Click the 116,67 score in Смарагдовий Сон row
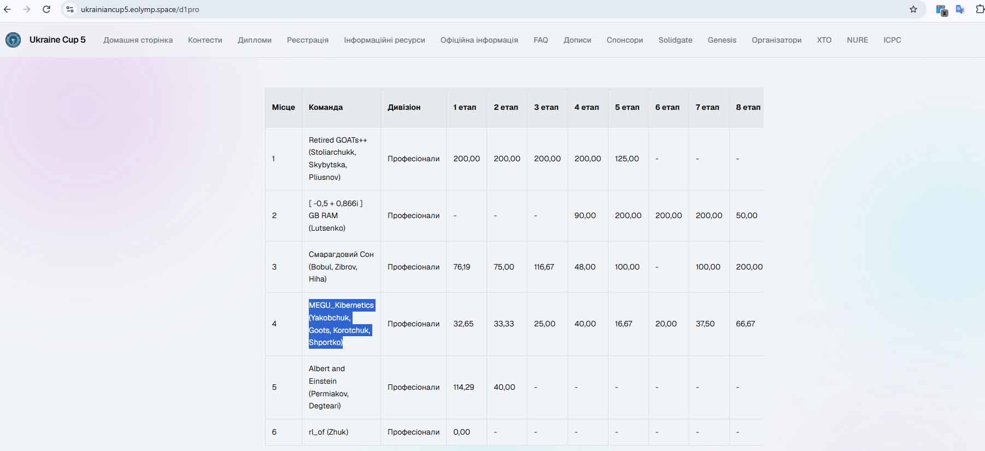This screenshot has height=451, width=985. pyautogui.click(x=544, y=267)
